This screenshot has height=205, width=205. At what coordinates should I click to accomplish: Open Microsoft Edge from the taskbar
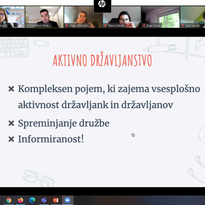tap(32, 200)
